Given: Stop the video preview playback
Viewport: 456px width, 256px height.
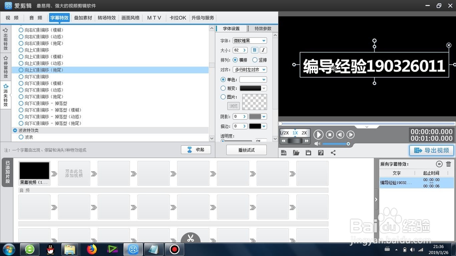Looking at the screenshot, I should tap(330, 134).
